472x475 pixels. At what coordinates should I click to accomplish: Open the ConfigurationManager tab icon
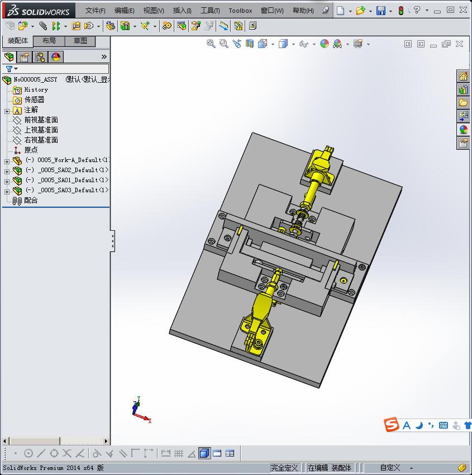[x=40, y=57]
